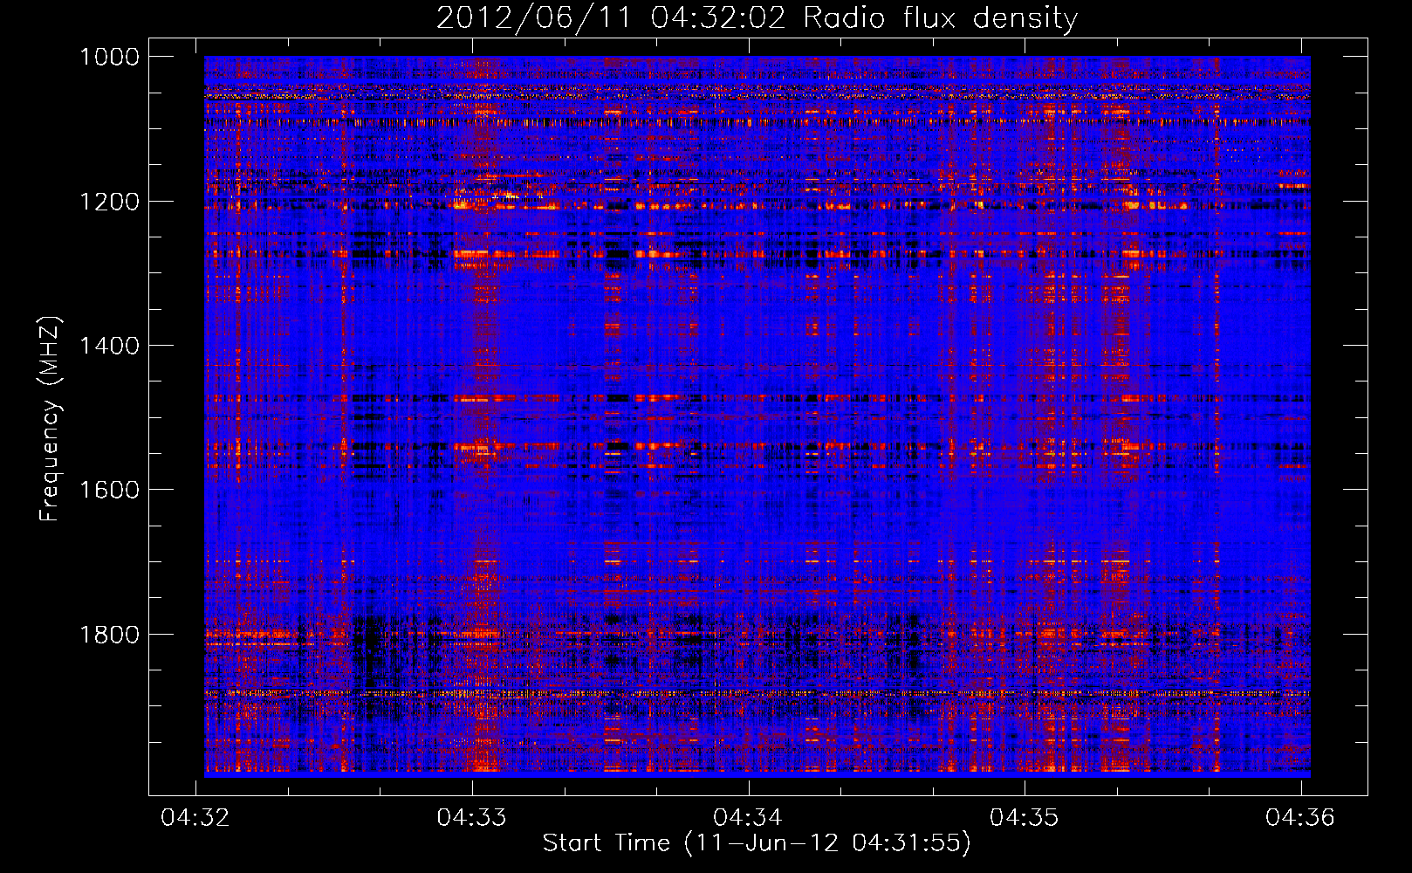
Task: Click the 04:35 time tick label
Action: (x=1025, y=818)
